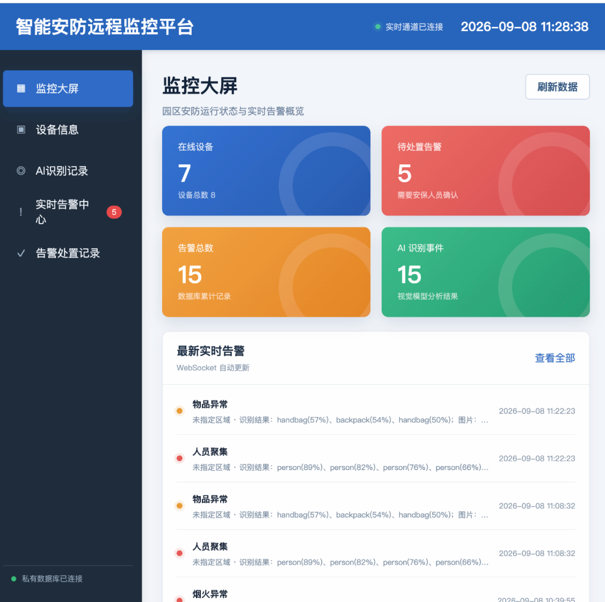Click the 实时通道已连接 status text
The width and height of the screenshot is (605, 602).
pyautogui.click(x=414, y=27)
